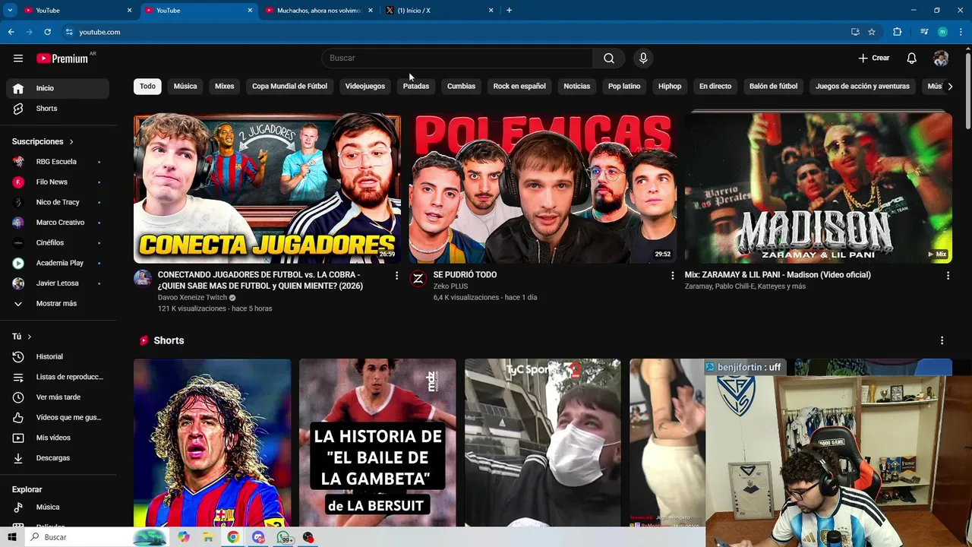972x547 pixels.
Task: Open Ver más tarde
Action: pos(58,397)
